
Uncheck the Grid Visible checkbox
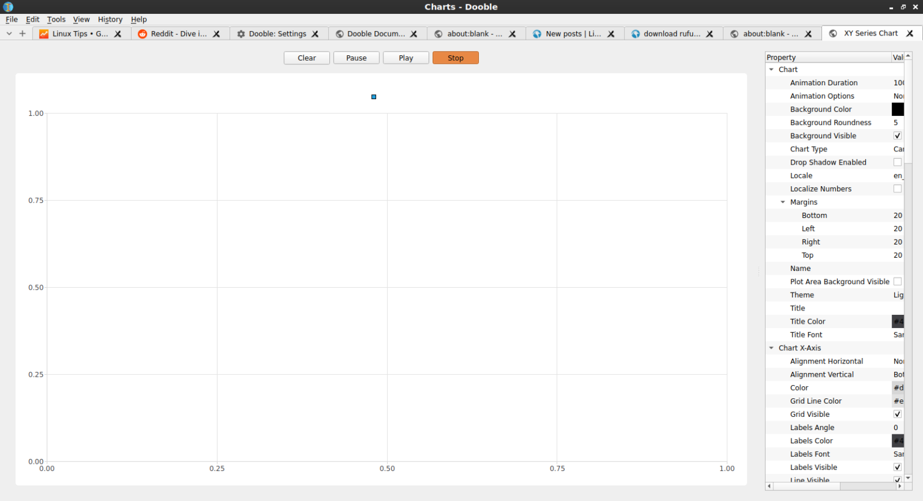pyautogui.click(x=897, y=414)
